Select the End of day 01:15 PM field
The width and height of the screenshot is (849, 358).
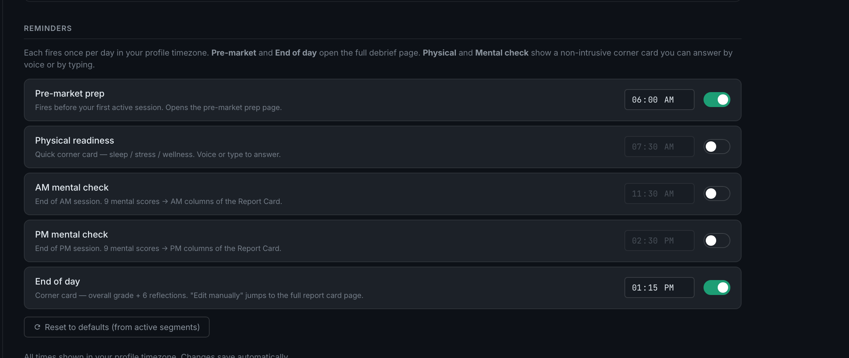tap(659, 288)
